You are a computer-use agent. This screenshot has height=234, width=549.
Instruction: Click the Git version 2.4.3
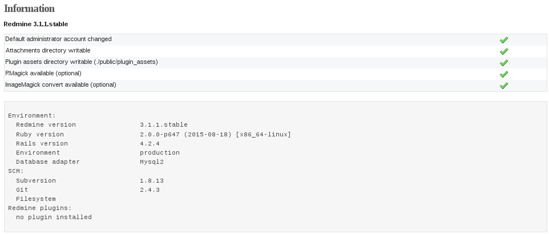click(150, 190)
